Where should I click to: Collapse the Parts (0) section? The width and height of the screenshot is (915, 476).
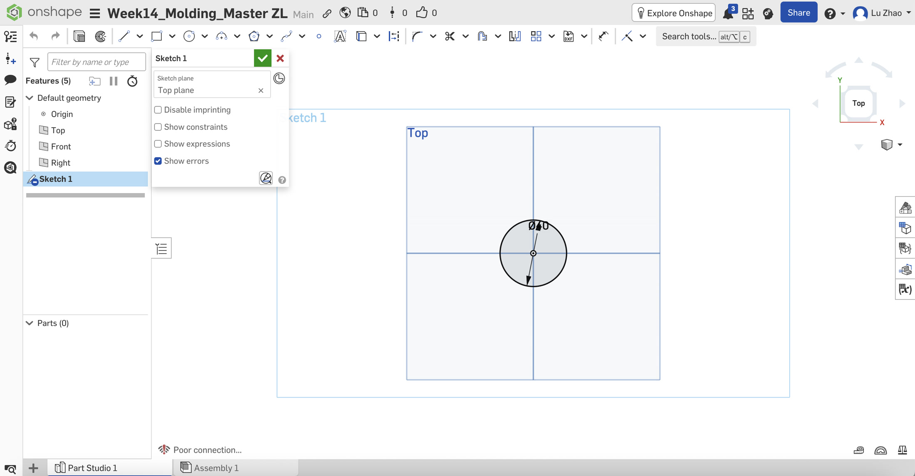tap(30, 323)
